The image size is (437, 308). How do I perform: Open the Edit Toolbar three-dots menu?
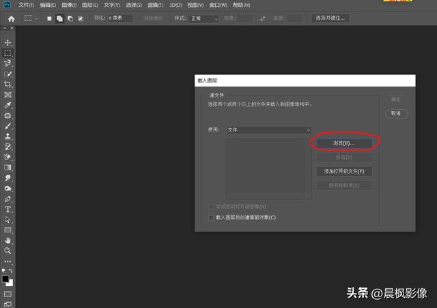tap(8, 261)
